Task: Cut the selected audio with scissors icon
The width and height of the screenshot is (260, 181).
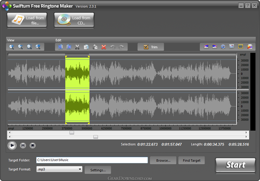Action: click(x=77, y=47)
